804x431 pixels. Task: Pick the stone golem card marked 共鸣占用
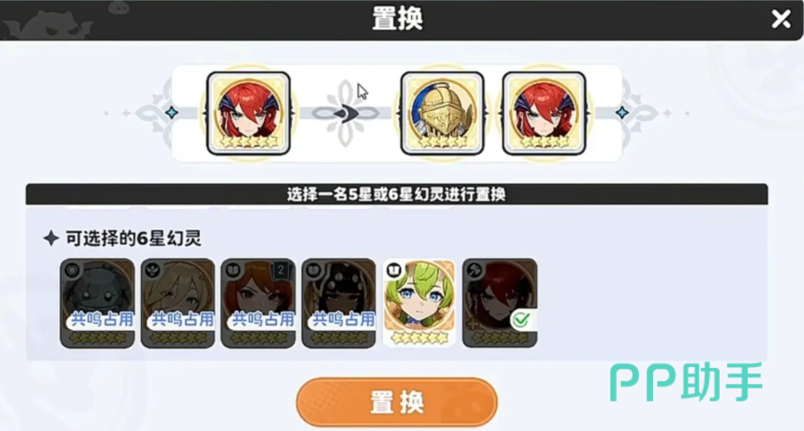point(97,303)
